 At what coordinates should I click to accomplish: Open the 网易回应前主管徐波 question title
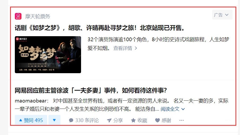pos(91,91)
